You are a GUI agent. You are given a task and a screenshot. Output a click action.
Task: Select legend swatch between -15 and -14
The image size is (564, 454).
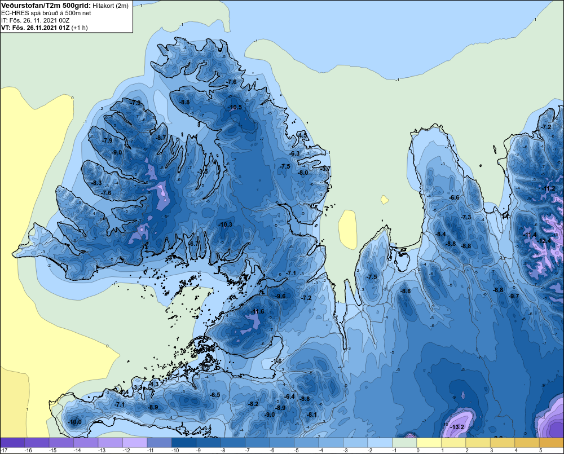point(61,443)
